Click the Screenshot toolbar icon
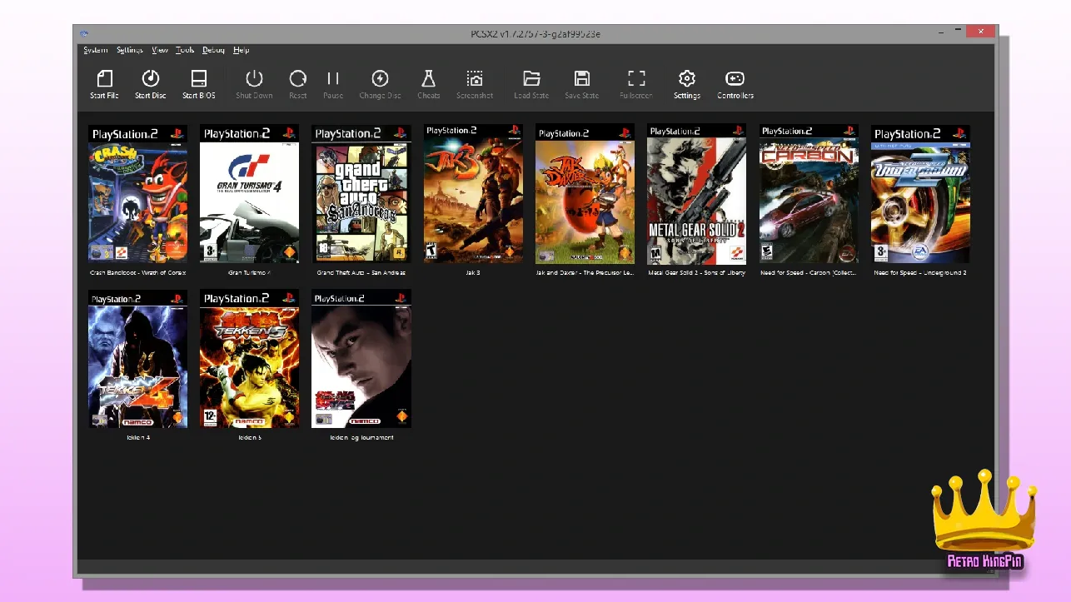The height and width of the screenshot is (602, 1071). click(475, 78)
